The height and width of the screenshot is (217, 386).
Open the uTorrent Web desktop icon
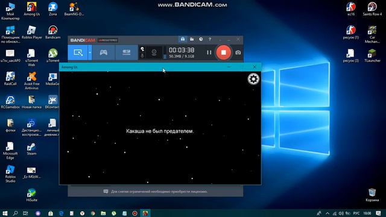pos(31,58)
